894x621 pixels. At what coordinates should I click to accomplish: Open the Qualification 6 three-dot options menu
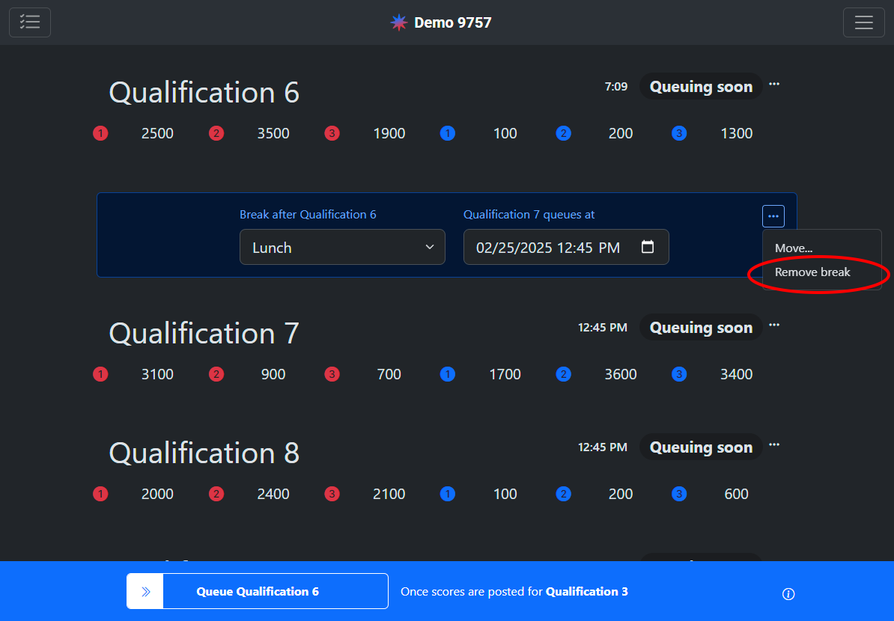(774, 85)
